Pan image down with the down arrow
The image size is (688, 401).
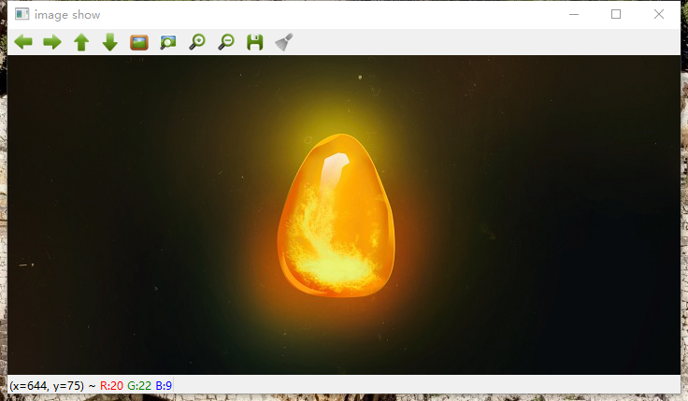(110, 42)
